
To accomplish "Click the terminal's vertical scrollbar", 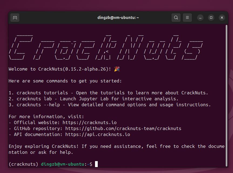I will 226,95.
